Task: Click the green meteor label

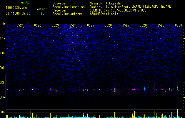Action: click(x=42, y=9)
